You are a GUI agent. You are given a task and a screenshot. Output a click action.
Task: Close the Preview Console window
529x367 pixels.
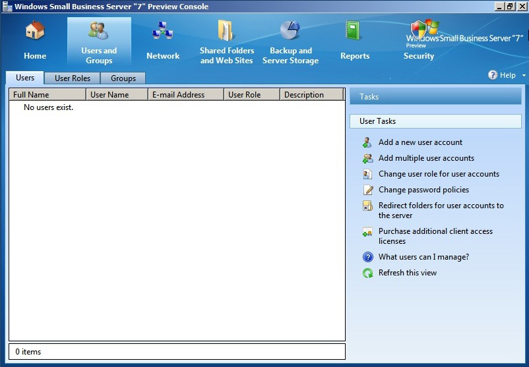point(522,6)
